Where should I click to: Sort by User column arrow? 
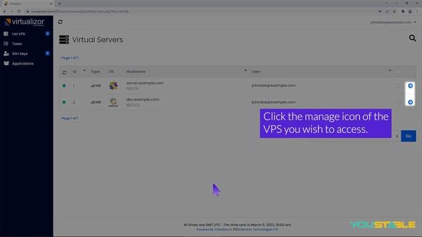390,70
